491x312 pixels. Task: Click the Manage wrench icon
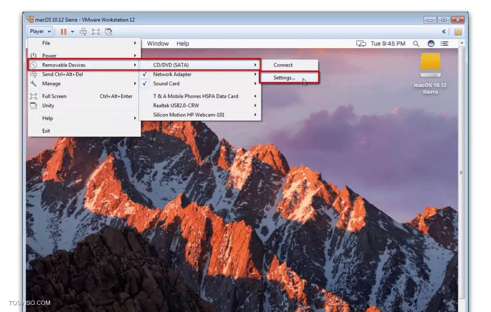[x=33, y=84]
